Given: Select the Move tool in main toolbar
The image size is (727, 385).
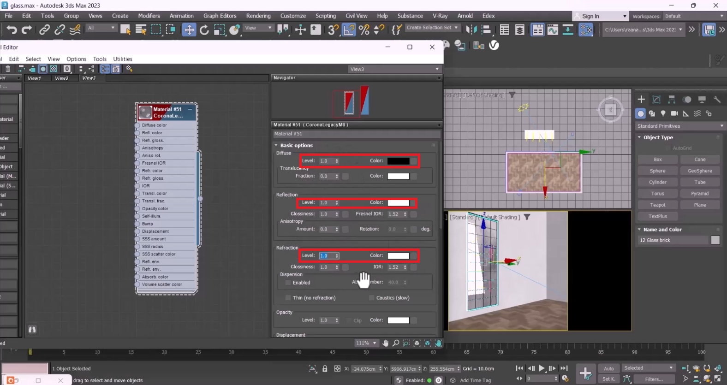Looking at the screenshot, I should pos(189,30).
